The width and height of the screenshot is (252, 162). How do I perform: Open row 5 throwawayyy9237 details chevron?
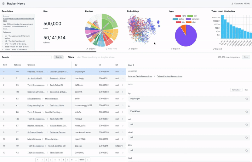coord(123,105)
